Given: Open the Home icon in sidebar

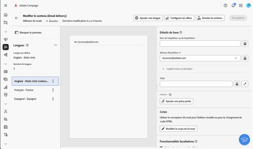Looking at the screenshot, I should [x=5, y=15].
